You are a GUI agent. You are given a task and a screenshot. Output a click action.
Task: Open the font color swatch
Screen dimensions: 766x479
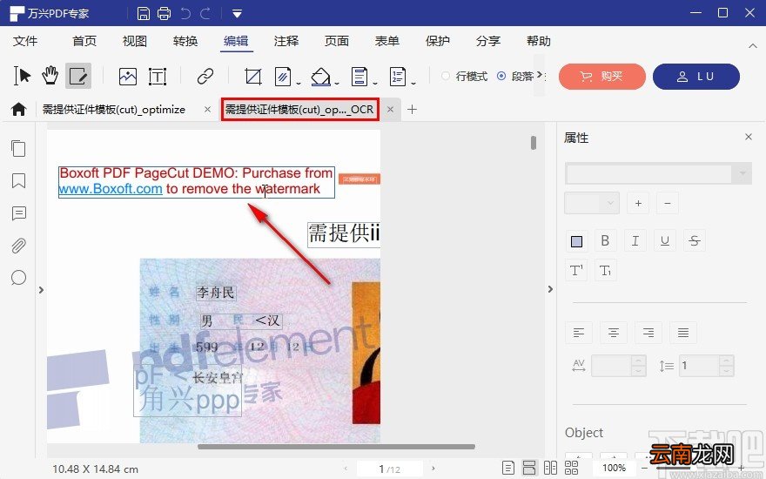pyautogui.click(x=576, y=241)
